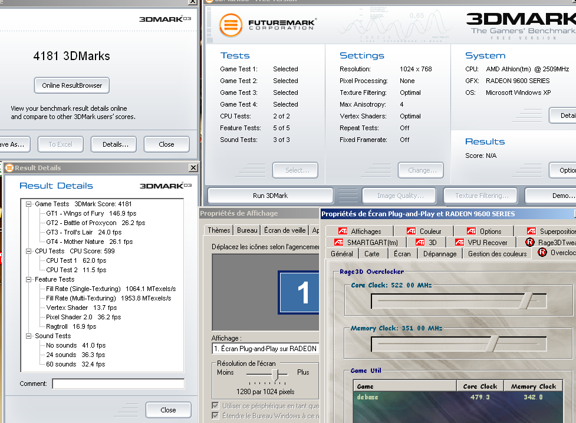Click the Futuremark orange logo icon
The width and height of the screenshot is (576, 423).
click(x=231, y=25)
